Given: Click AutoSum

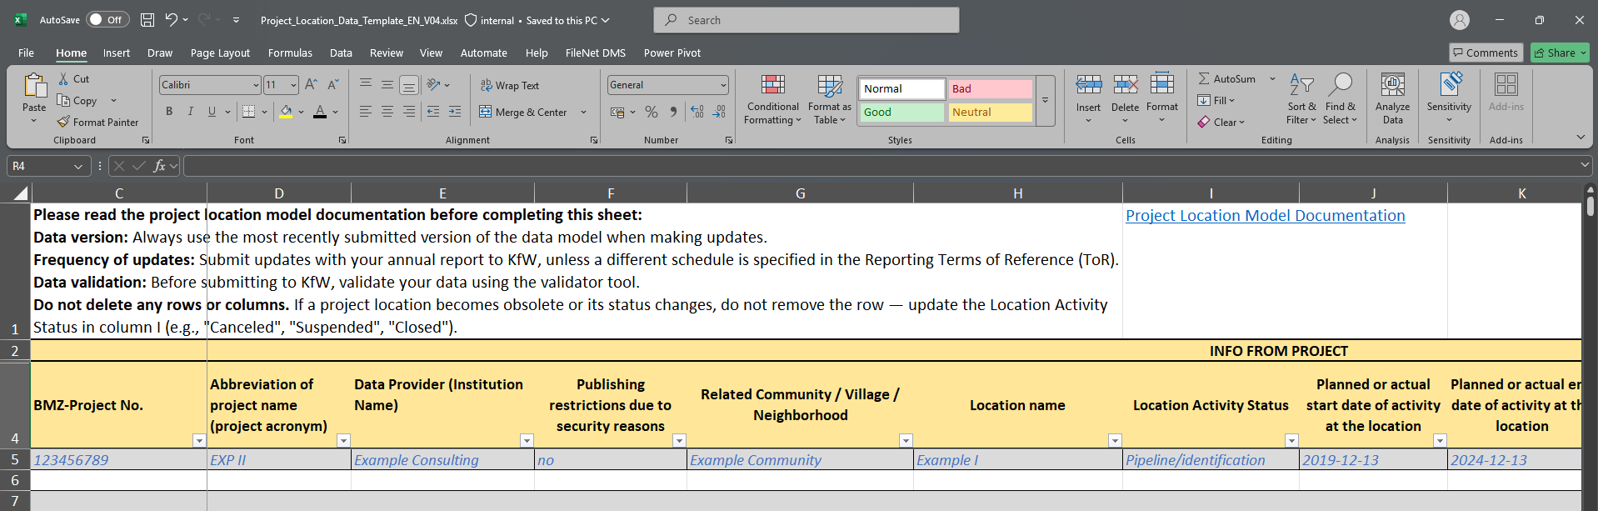Looking at the screenshot, I should click(x=1226, y=78).
